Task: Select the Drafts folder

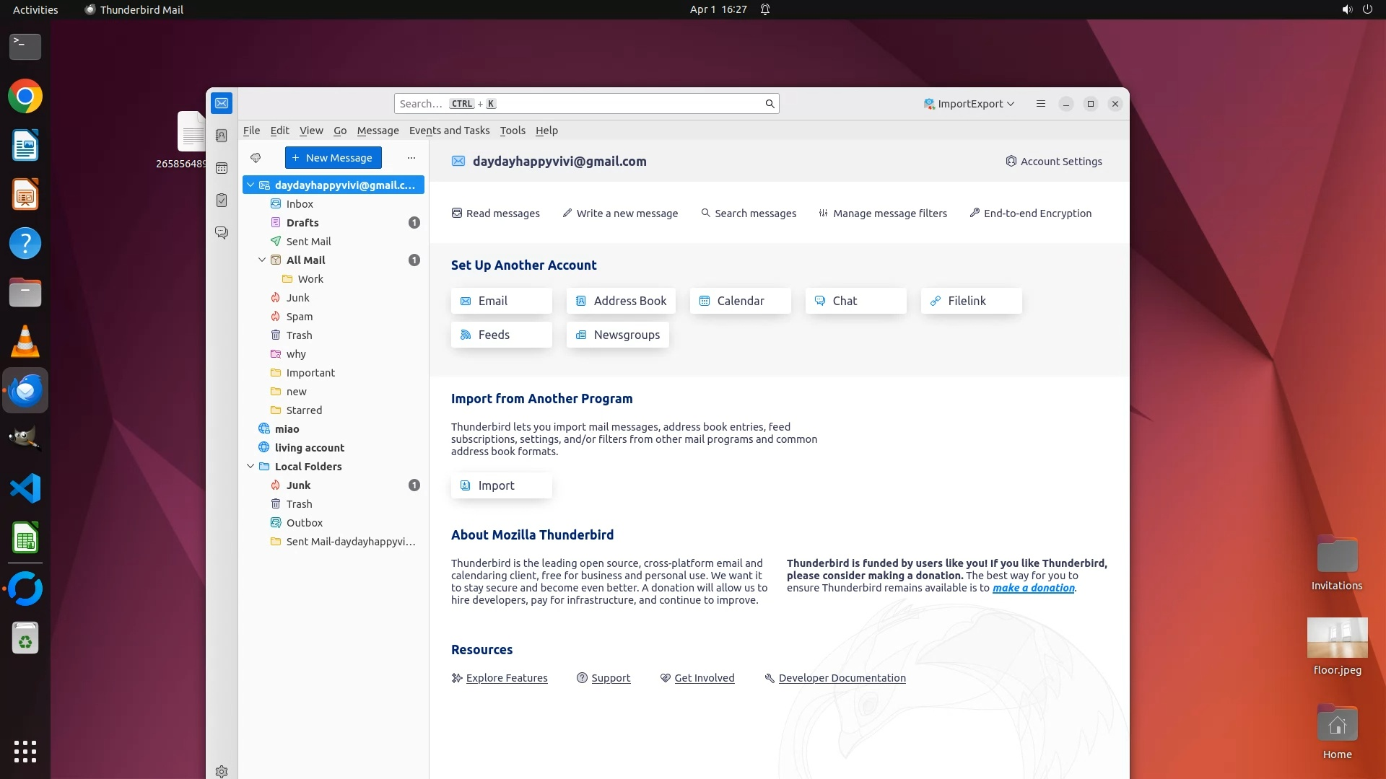Action: coord(302,223)
